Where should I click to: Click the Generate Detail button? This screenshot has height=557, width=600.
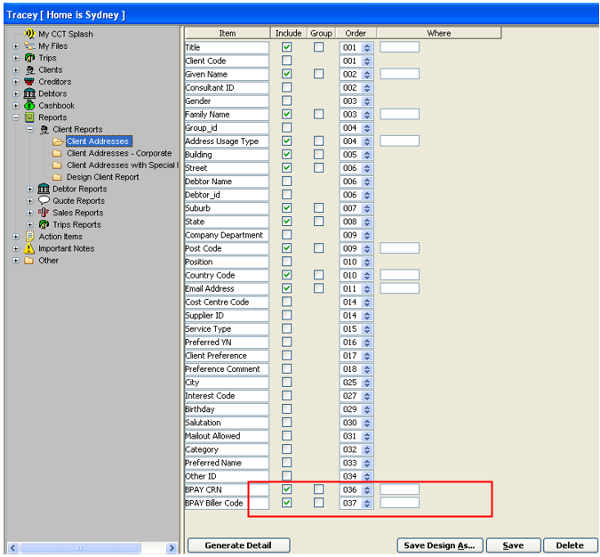tap(238, 545)
